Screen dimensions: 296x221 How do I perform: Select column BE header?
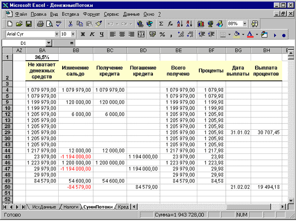(179, 50)
